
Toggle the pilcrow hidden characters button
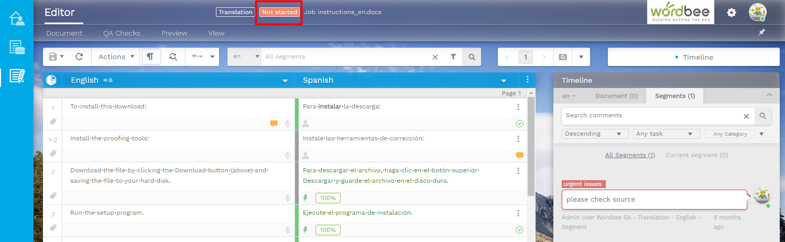(150, 57)
